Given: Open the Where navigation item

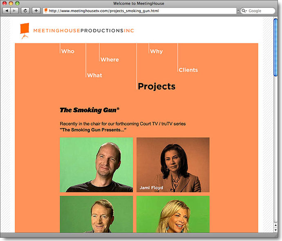Looking at the screenshot, I should point(110,60).
